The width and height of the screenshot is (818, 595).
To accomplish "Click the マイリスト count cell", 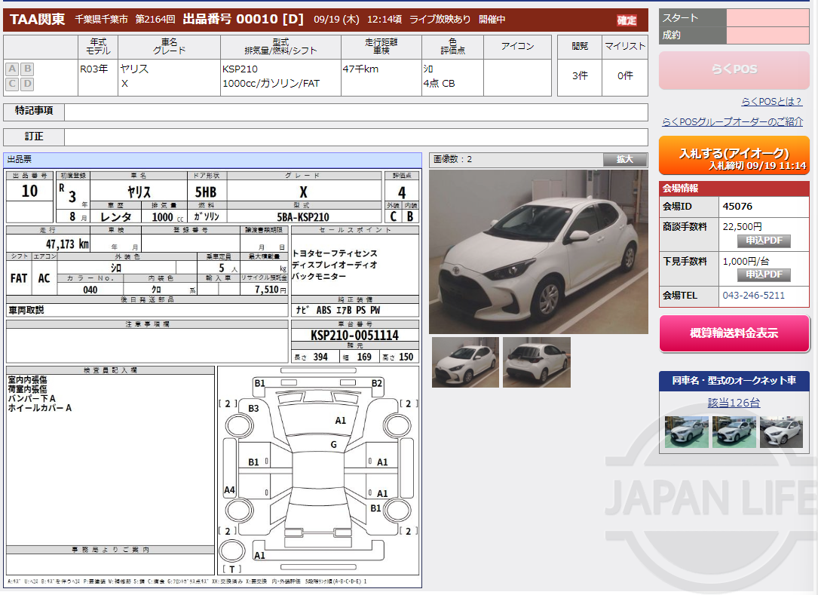I will pyautogui.click(x=627, y=75).
